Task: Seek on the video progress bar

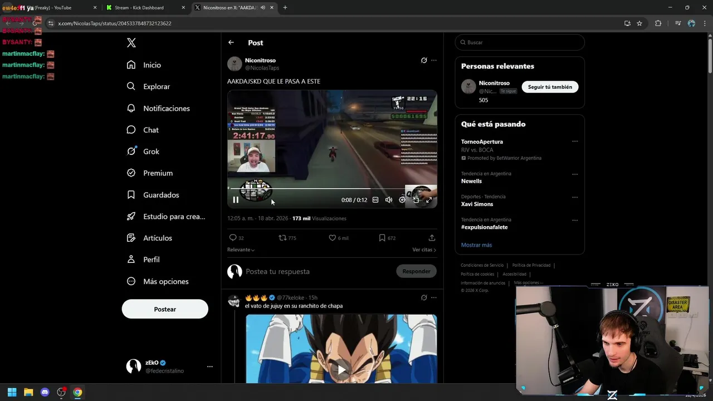Action: click(332, 189)
